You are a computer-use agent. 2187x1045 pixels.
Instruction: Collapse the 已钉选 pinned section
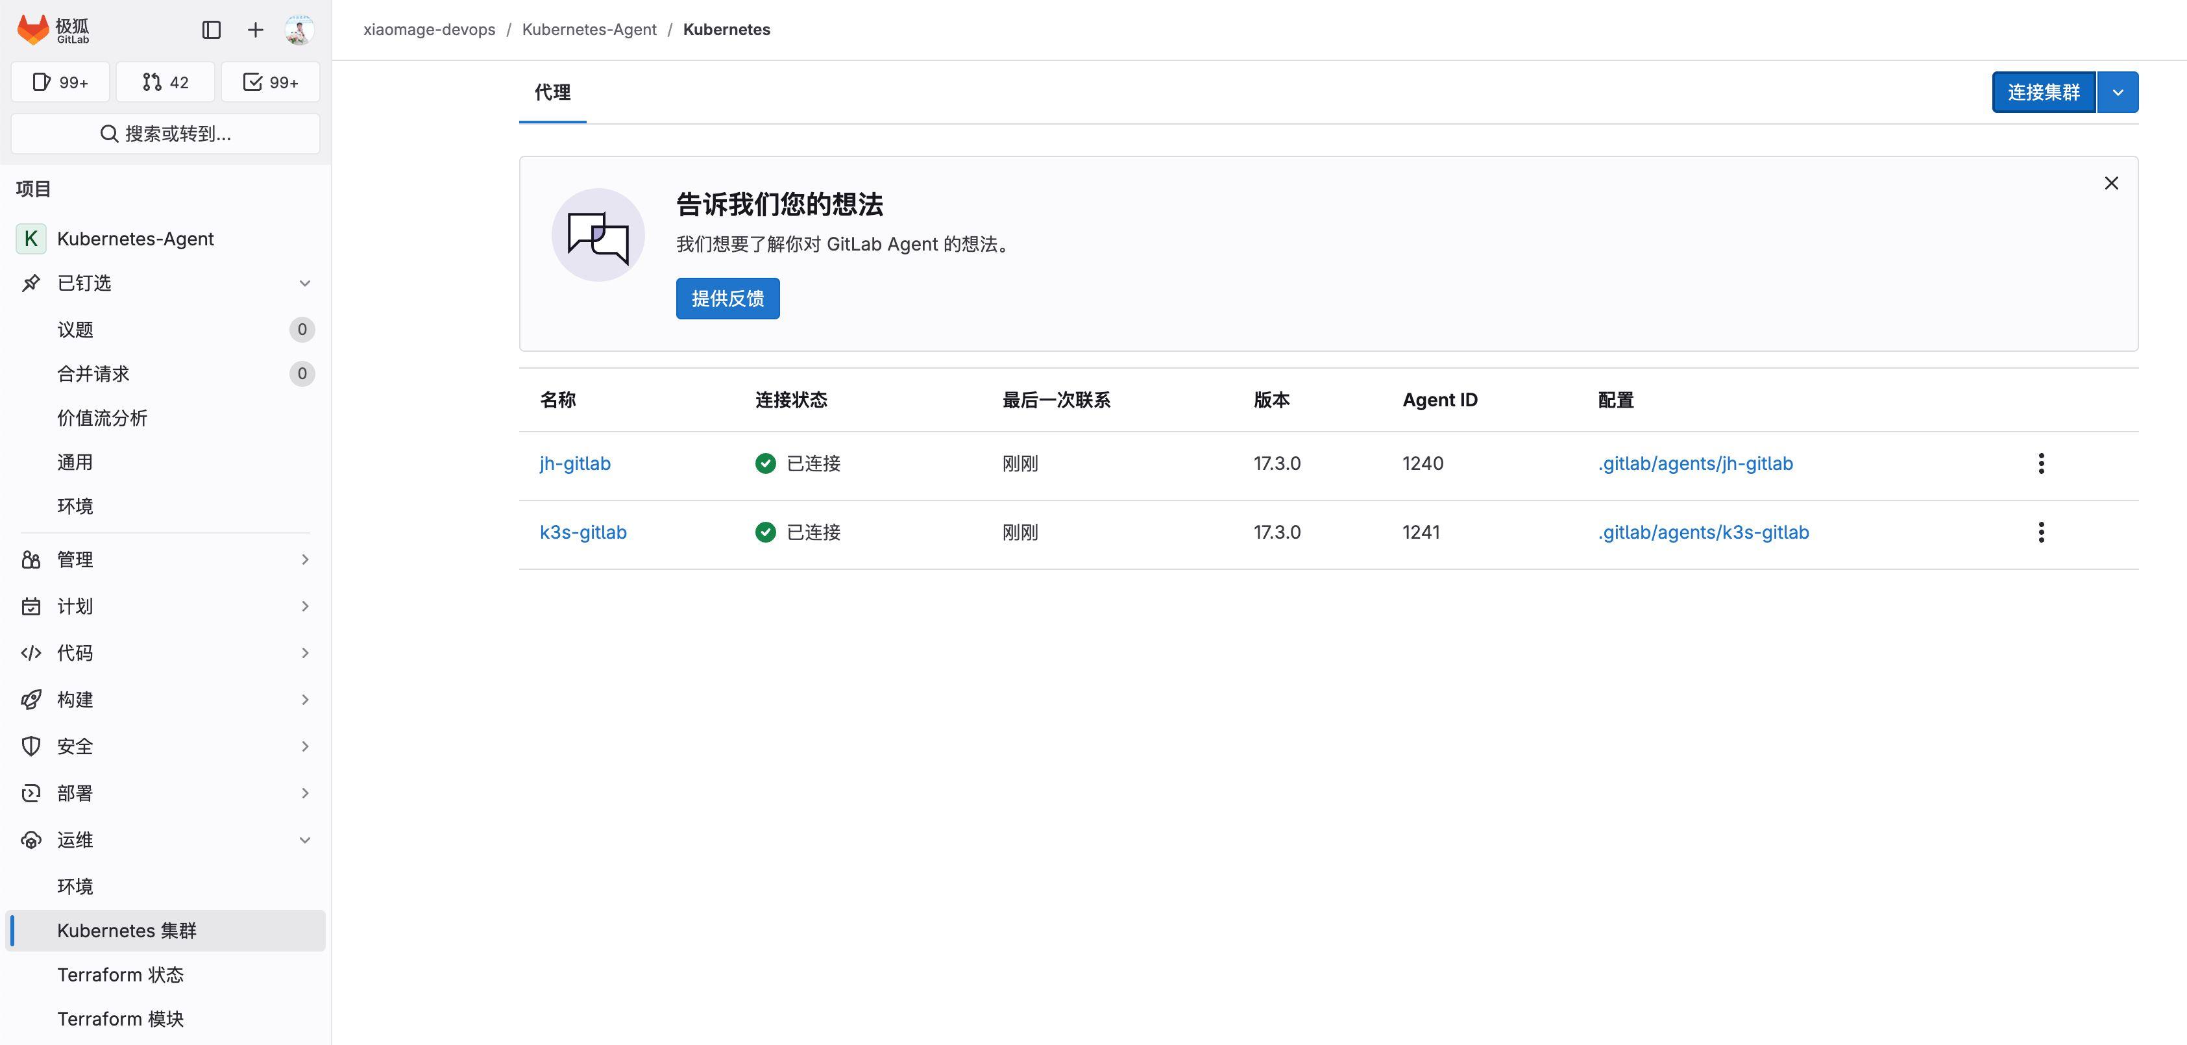click(x=305, y=283)
